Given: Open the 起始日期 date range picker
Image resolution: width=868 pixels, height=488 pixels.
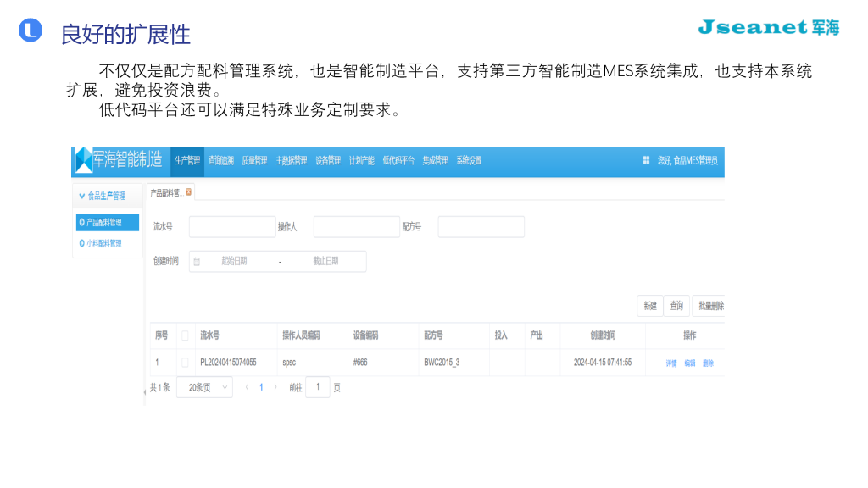Looking at the screenshot, I should 237,261.
